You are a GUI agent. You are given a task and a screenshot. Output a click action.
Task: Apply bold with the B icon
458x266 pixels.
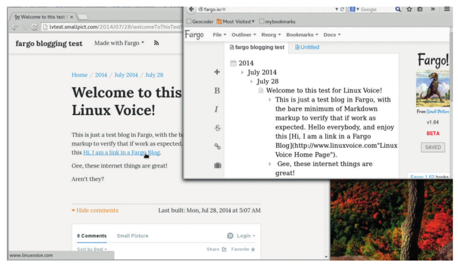point(217,90)
